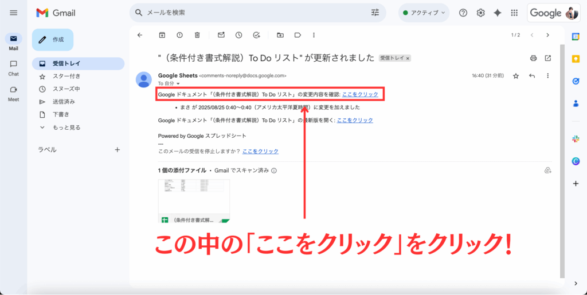Delete this email with trash icon
The width and height of the screenshot is (587, 295).
[197, 35]
